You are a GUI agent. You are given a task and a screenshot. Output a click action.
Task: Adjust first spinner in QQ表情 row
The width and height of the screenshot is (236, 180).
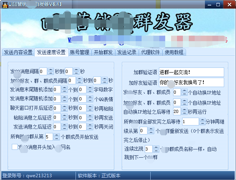click(65, 99)
